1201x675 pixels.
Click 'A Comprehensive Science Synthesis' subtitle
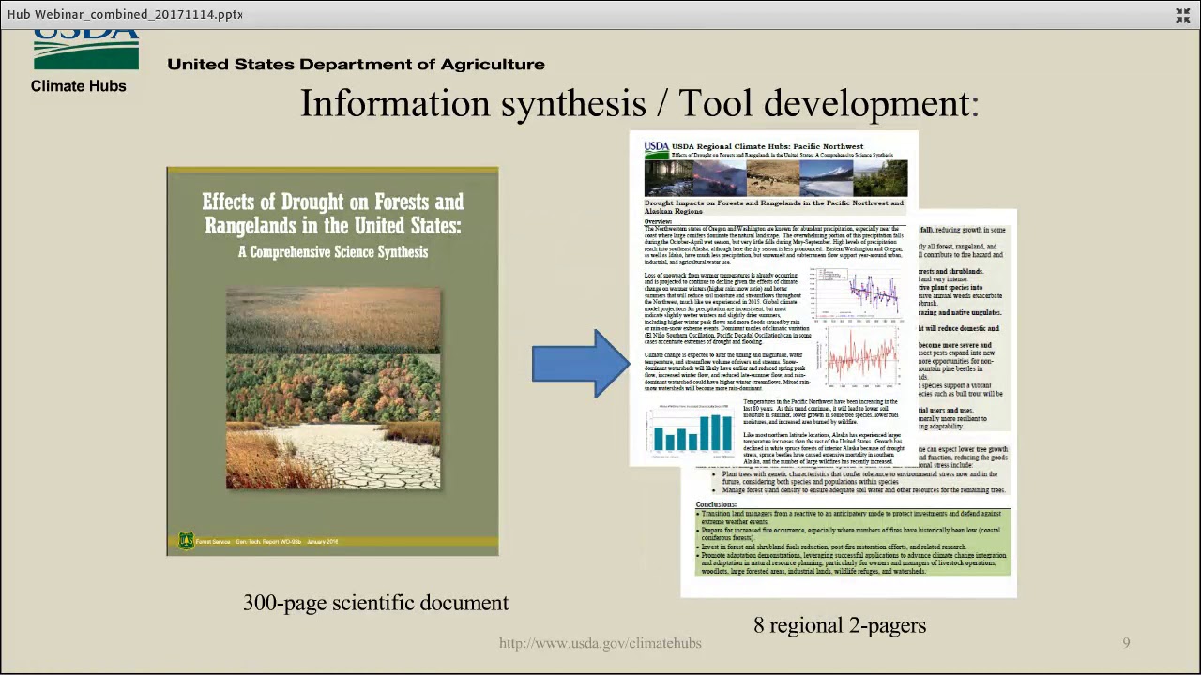point(333,252)
